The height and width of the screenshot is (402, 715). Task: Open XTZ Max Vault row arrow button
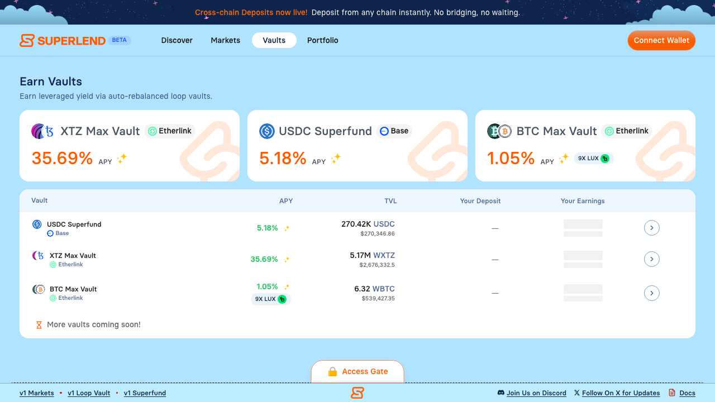[x=652, y=259]
